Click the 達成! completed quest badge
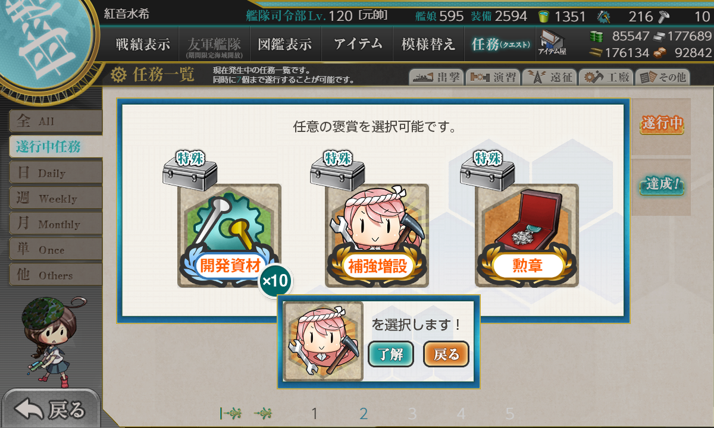This screenshot has height=428, width=714. point(662,185)
